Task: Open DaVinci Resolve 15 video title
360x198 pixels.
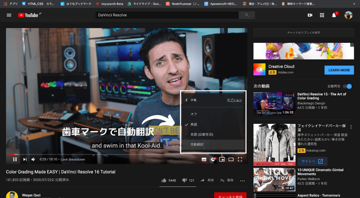Action: pyautogui.click(x=321, y=96)
